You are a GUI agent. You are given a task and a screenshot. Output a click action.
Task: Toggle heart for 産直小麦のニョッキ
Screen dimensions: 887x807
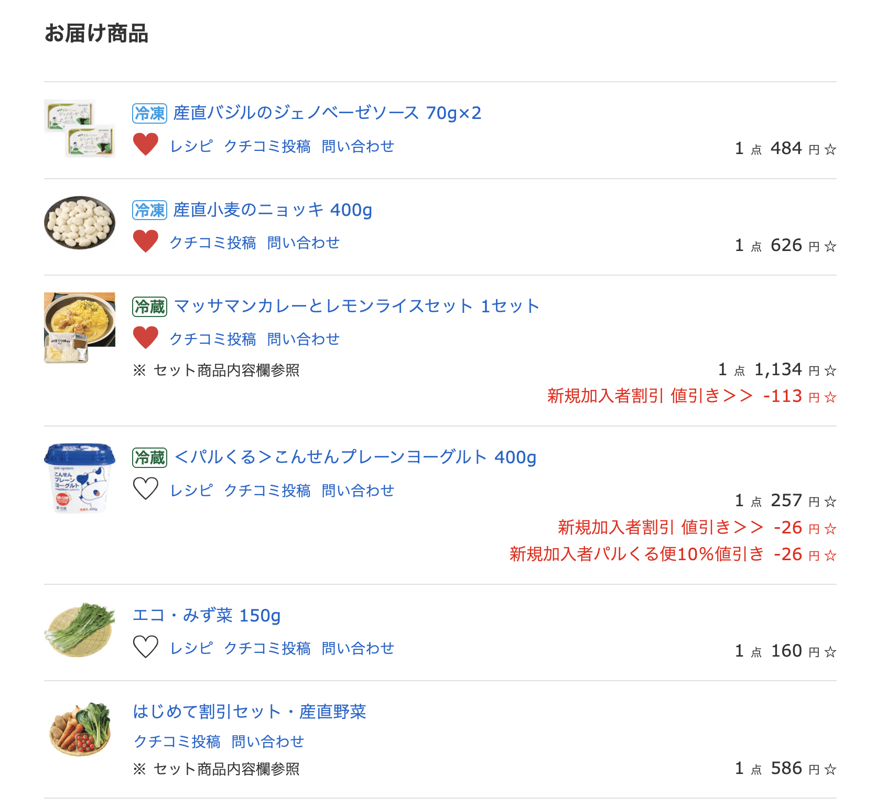[145, 242]
